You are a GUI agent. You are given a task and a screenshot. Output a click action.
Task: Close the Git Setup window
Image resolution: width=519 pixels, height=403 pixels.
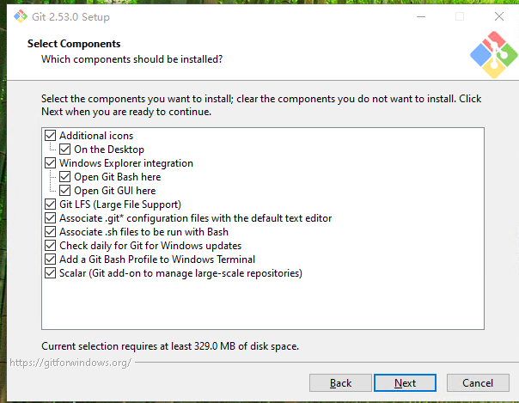click(498, 17)
